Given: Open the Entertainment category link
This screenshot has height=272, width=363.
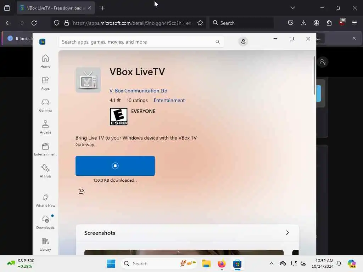Looking at the screenshot, I should click(x=169, y=100).
